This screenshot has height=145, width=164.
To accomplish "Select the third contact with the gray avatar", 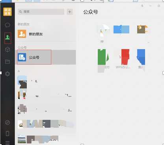I will point(45,109).
